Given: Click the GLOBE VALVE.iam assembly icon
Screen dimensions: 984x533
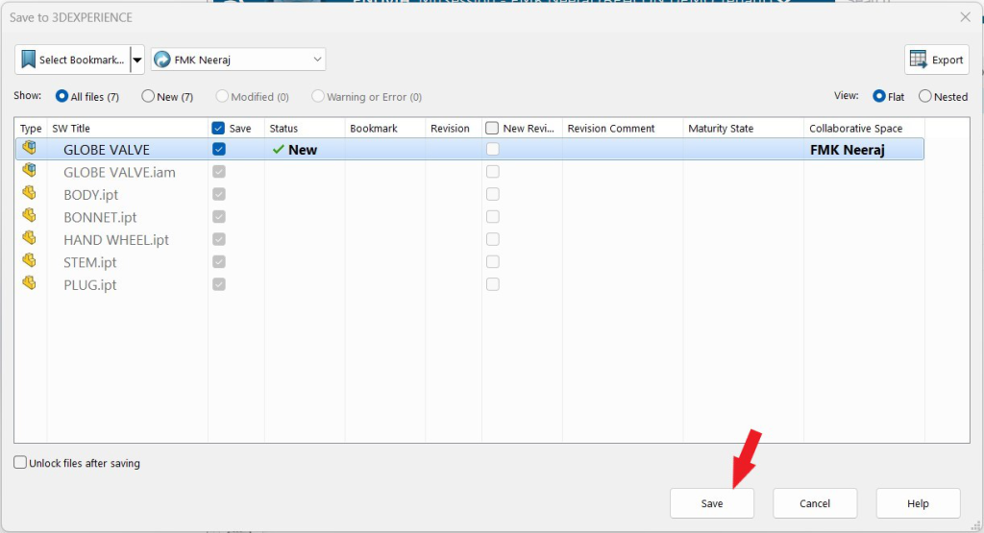Looking at the screenshot, I should [29, 171].
